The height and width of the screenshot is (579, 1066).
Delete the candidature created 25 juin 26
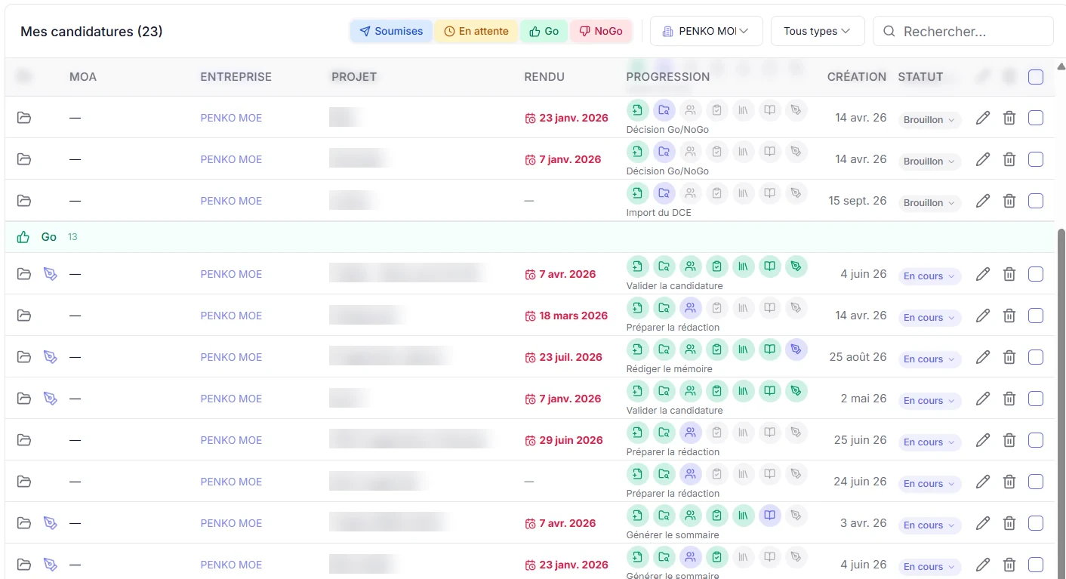[x=1009, y=440]
